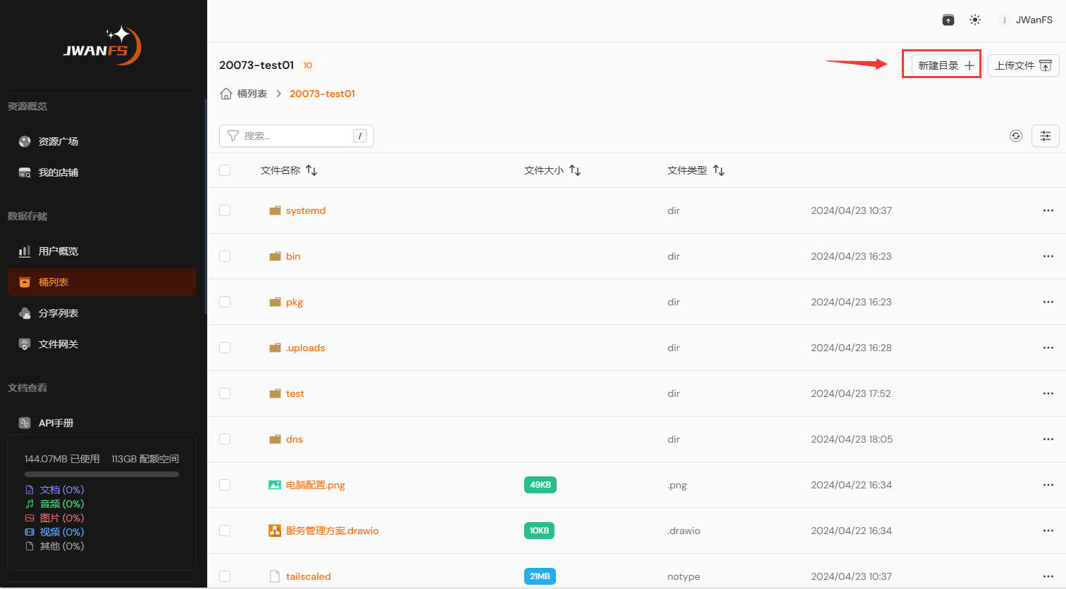Check the 电脑配置.png row checkbox
Image resolution: width=1066 pixels, height=589 pixels.
[x=225, y=485]
